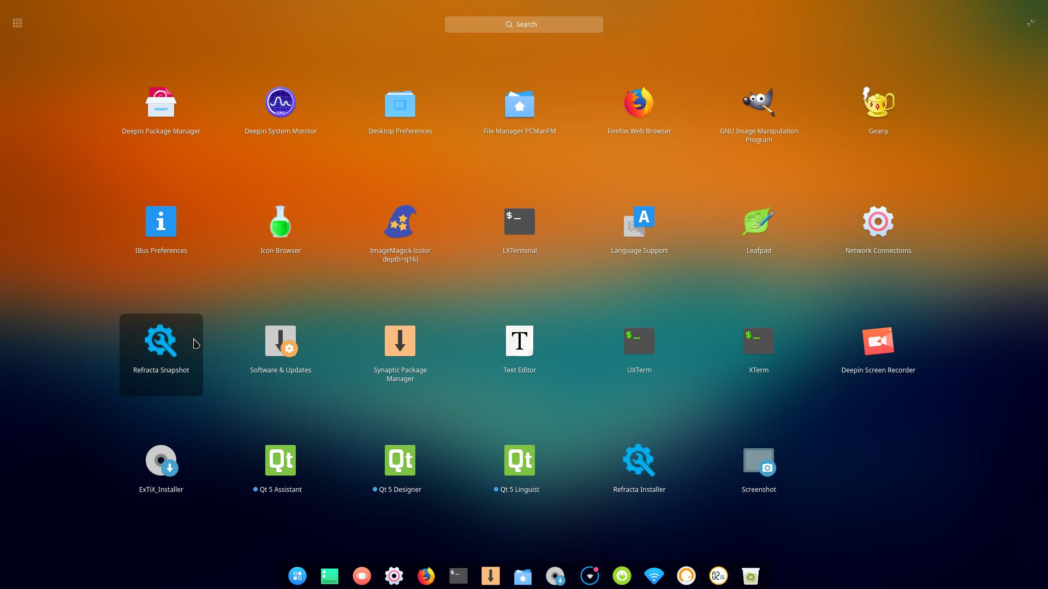The image size is (1048, 589).
Task: Open multitasking view in dock
Action: pos(362,576)
